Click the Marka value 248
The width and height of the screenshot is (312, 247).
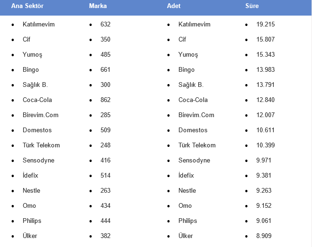[x=105, y=145]
